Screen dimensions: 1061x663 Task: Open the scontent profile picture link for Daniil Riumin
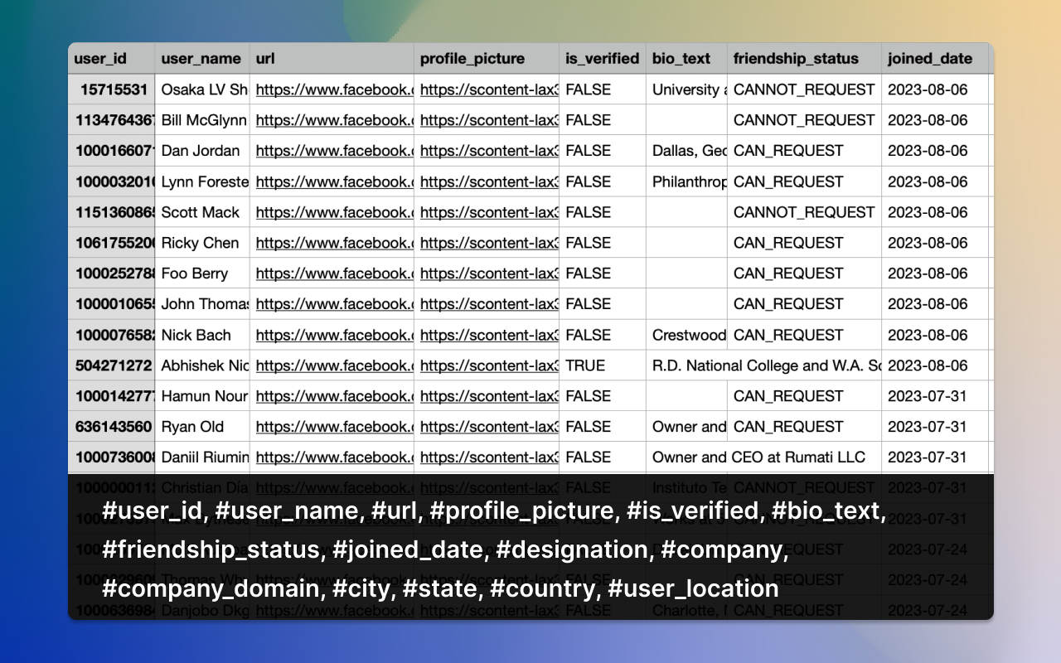(x=489, y=457)
